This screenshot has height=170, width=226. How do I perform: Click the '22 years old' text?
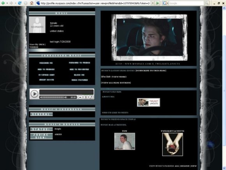56,26
